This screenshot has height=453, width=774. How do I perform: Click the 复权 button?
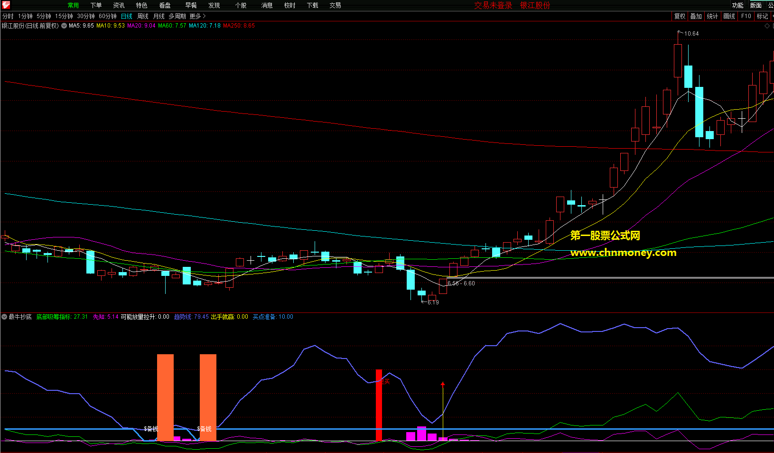pyautogui.click(x=680, y=16)
